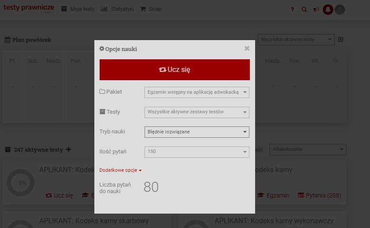The image size is (370, 228).
Task: Click the 0% progress circle
Action: pos(21,183)
